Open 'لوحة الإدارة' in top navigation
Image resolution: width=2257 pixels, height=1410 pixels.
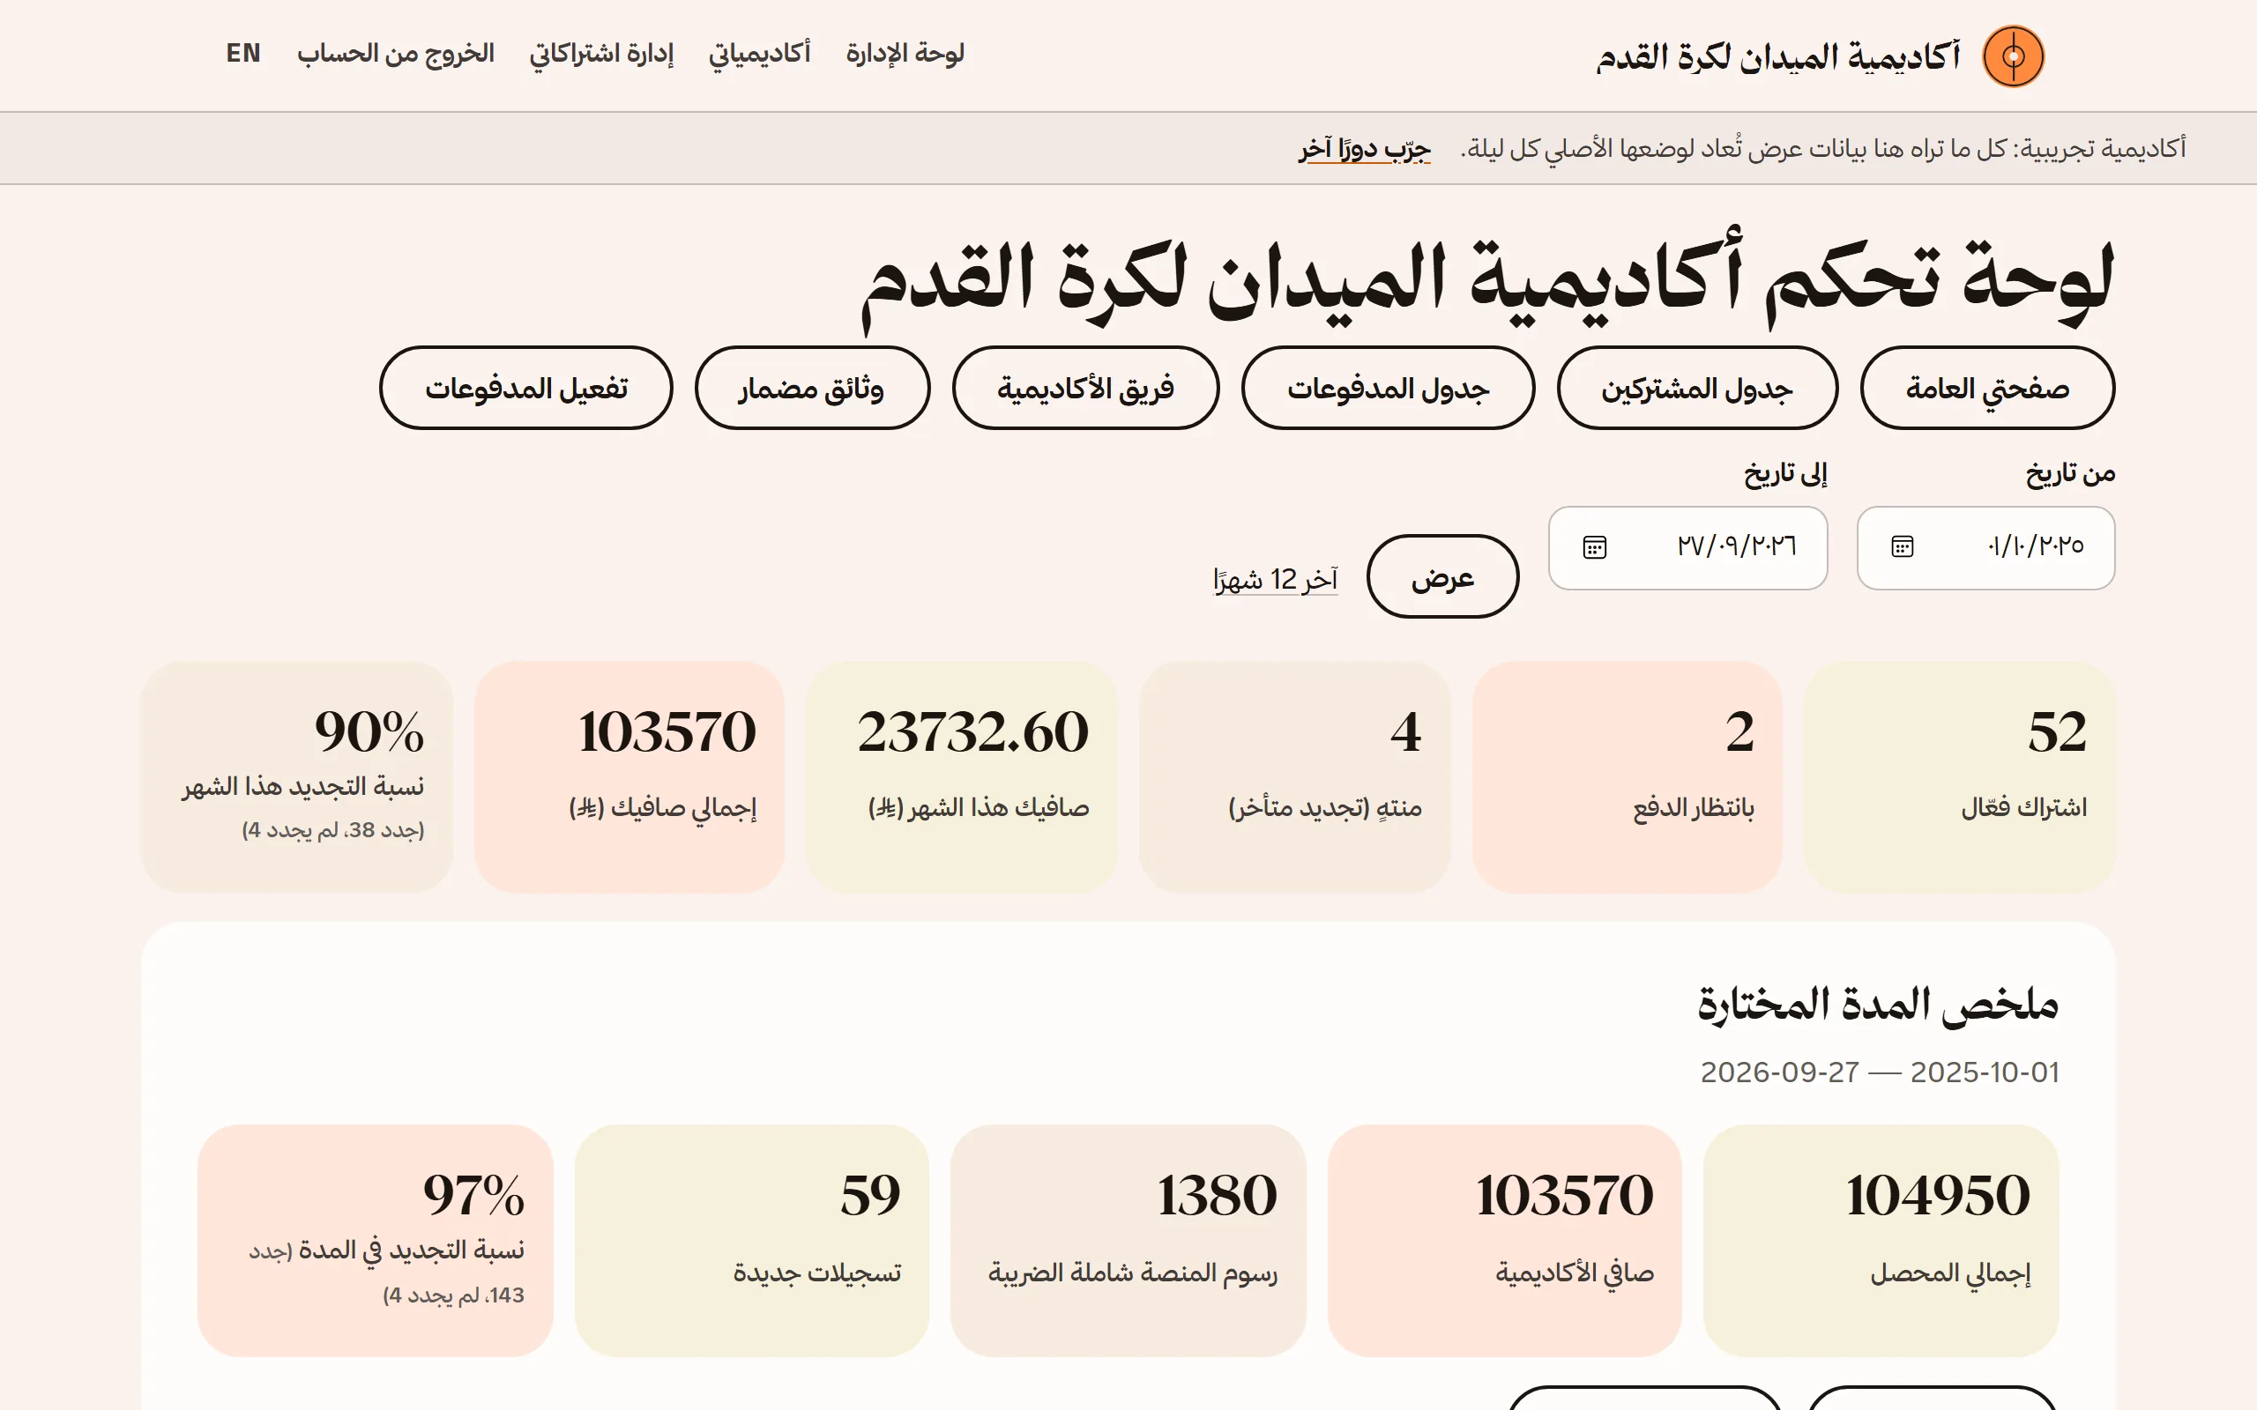(905, 54)
